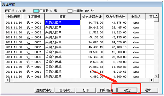Click the 打印 button
Image resolution: width=164 pixels, height=96 pixels.
(x=86, y=90)
